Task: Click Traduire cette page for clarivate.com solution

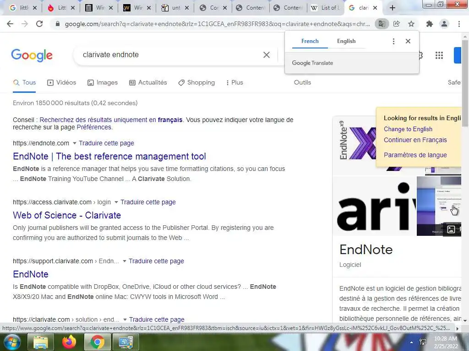Action: tap(157, 319)
